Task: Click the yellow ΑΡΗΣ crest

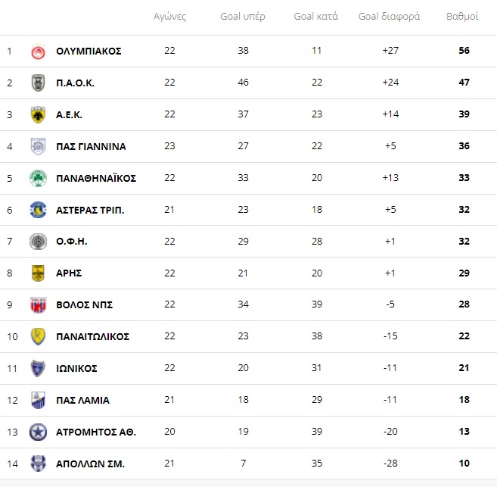Action: 38,273
